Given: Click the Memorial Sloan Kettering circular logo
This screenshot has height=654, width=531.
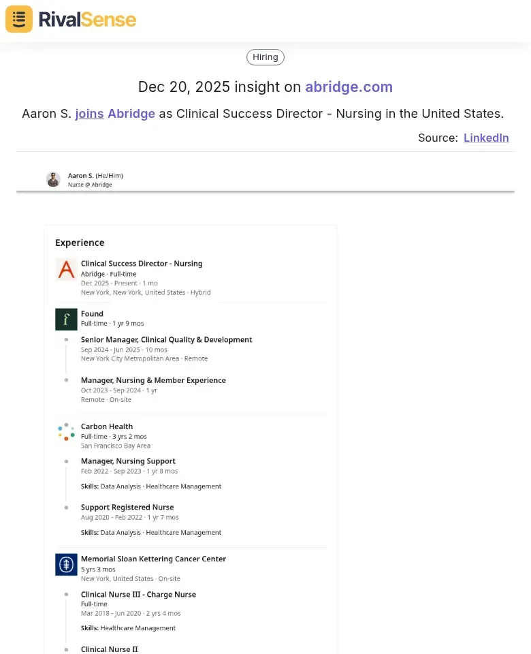Looking at the screenshot, I should point(66,564).
